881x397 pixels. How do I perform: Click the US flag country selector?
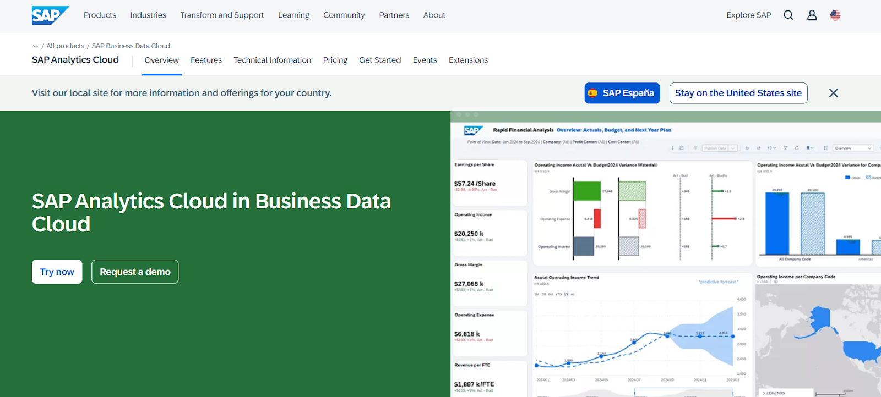tap(835, 15)
